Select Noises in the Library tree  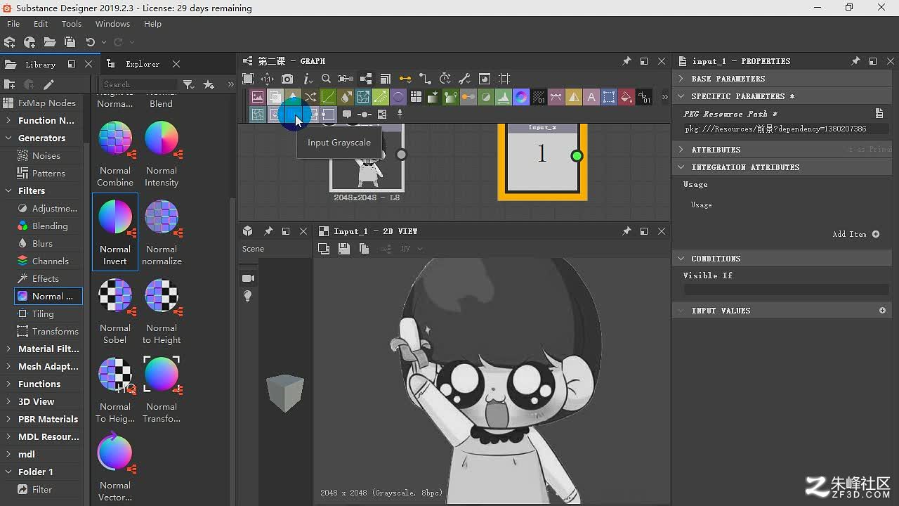pyautogui.click(x=46, y=155)
